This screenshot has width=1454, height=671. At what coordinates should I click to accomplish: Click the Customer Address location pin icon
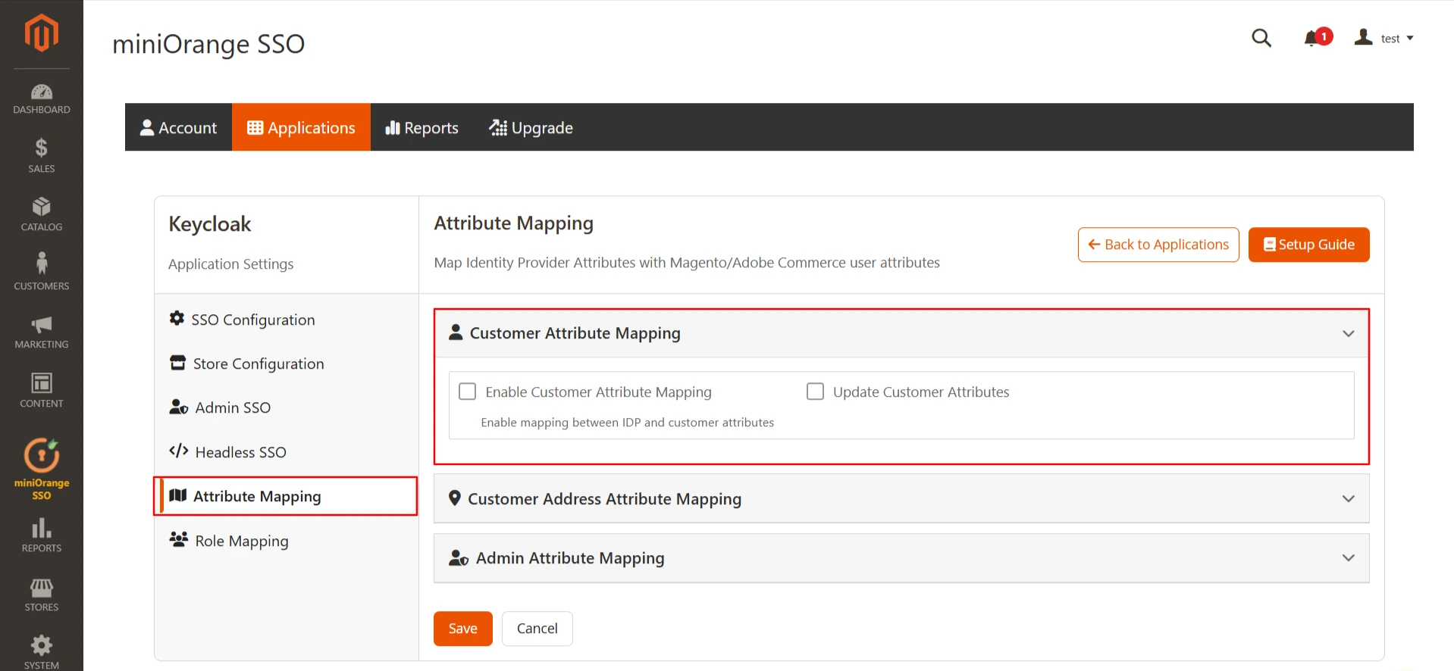(455, 498)
